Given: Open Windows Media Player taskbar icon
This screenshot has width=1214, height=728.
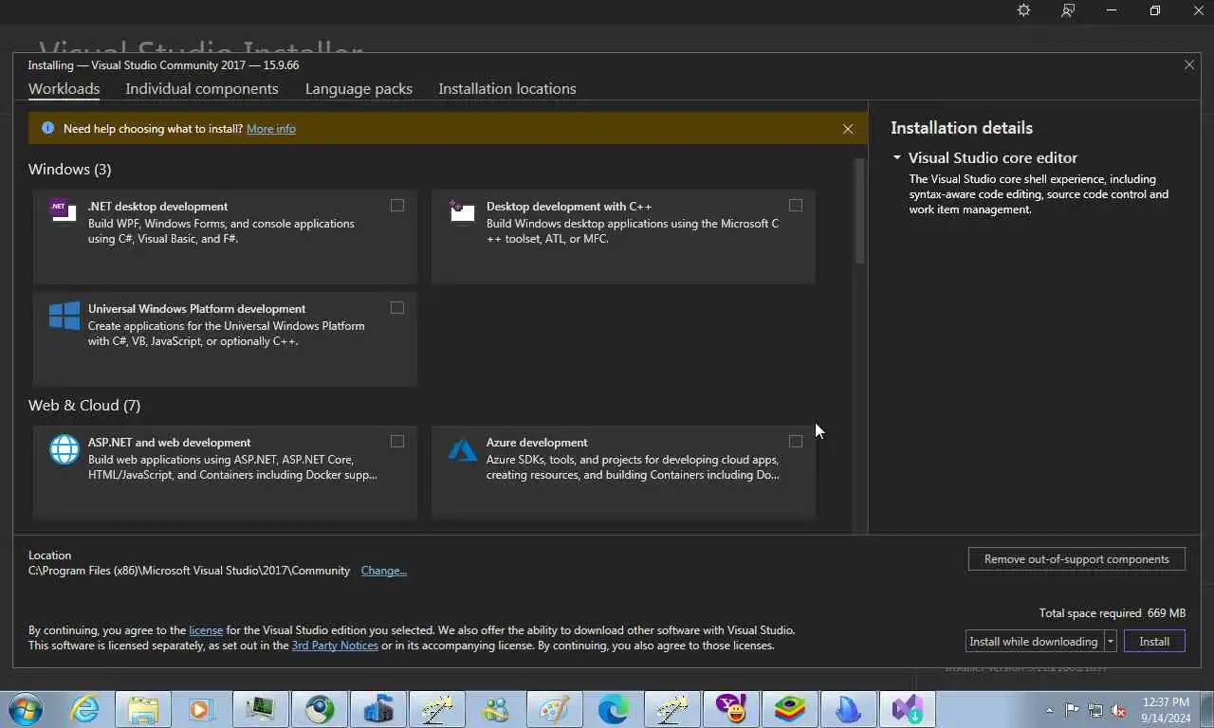Looking at the screenshot, I should coord(202,709).
